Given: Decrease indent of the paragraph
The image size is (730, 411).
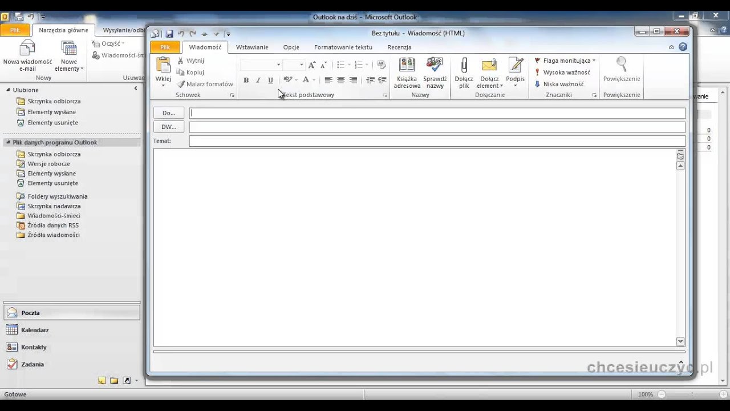Looking at the screenshot, I should (370, 80).
